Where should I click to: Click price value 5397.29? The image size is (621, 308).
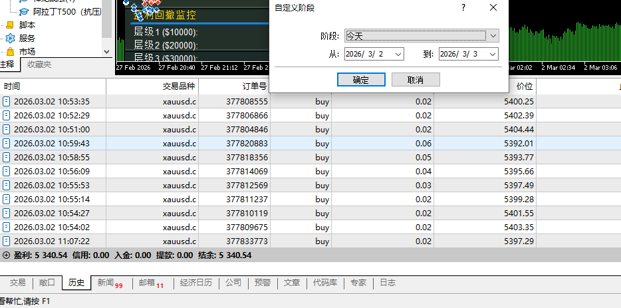pyautogui.click(x=519, y=241)
